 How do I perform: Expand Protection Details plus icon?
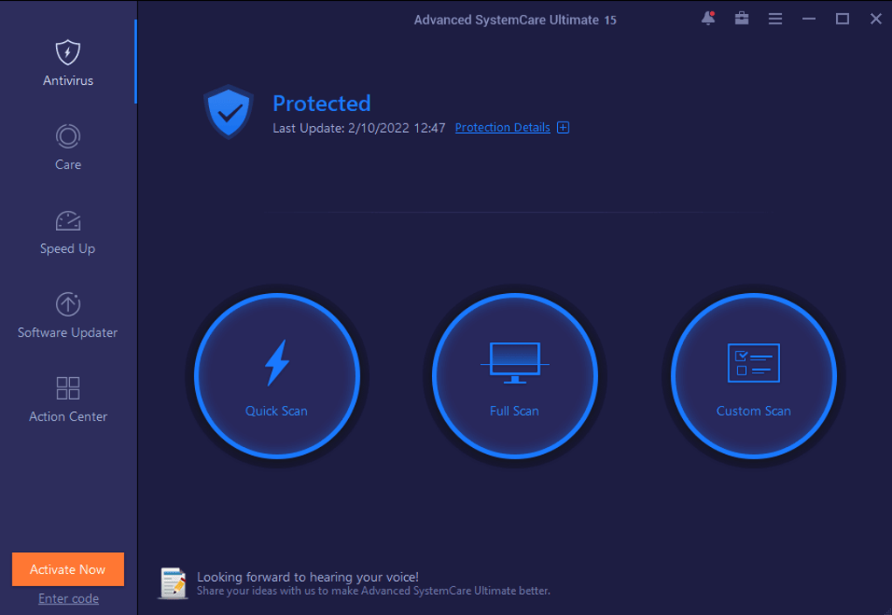click(x=563, y=128)
